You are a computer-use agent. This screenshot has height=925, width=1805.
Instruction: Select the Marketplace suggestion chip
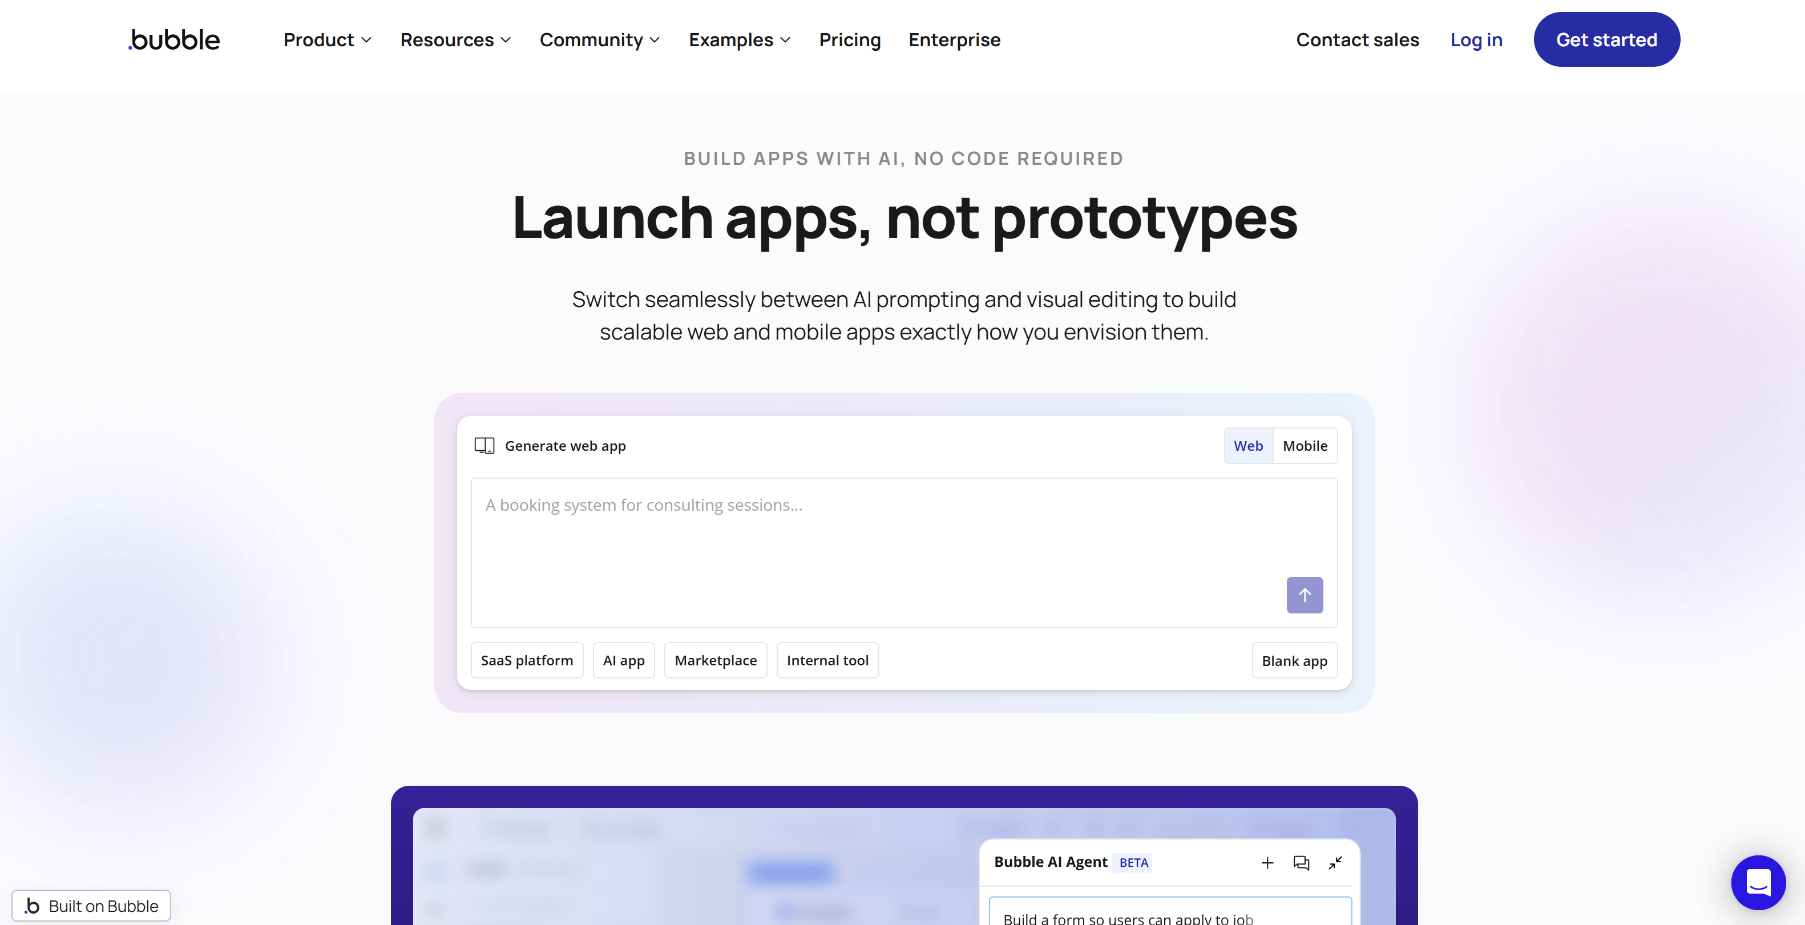point(716,660)
